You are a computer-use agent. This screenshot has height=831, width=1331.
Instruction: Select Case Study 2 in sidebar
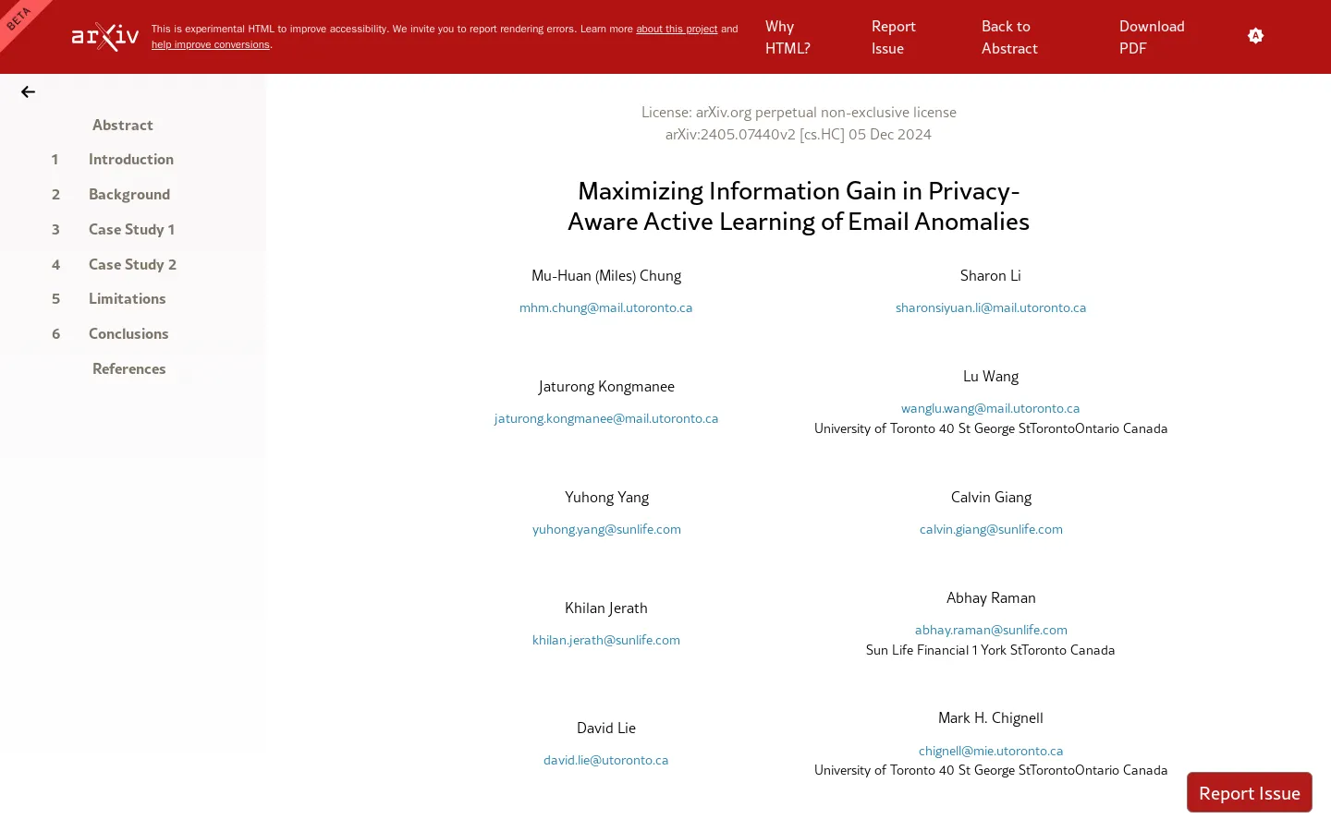[x=132, y=264]
